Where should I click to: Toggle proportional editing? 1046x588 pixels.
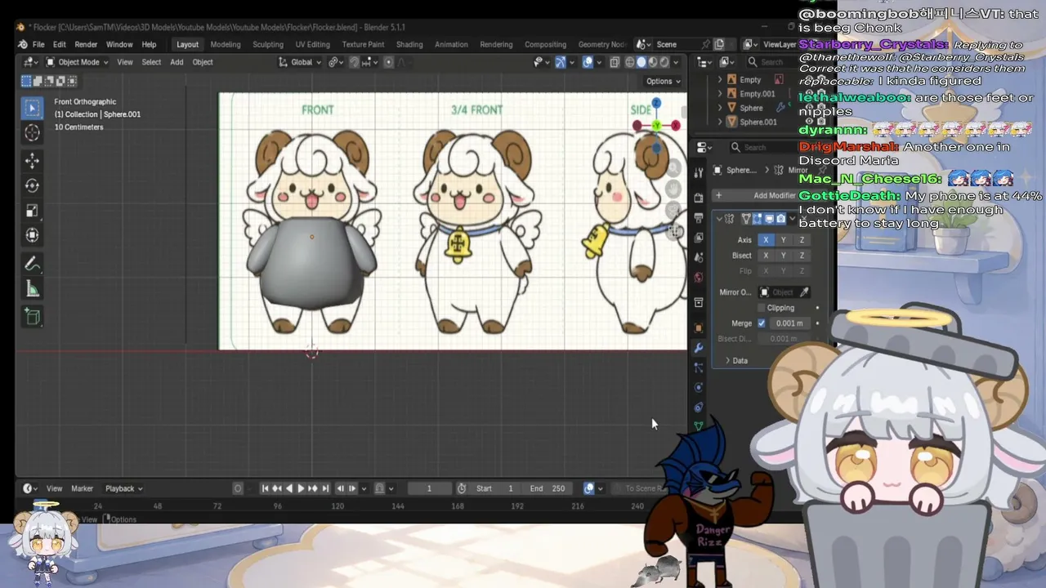(x=388, y=62)
